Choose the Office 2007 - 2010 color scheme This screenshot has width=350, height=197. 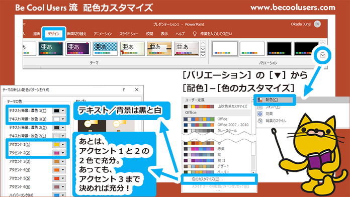click(216, 125)
